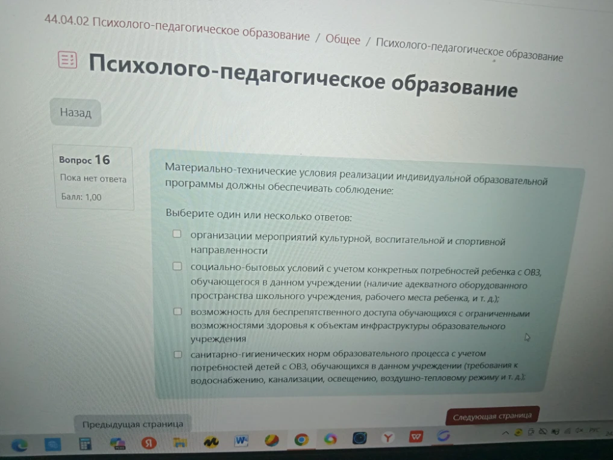Open the red WPS Office taskbar icon
This screenshot has width=613, height=460.
(415, 436)
